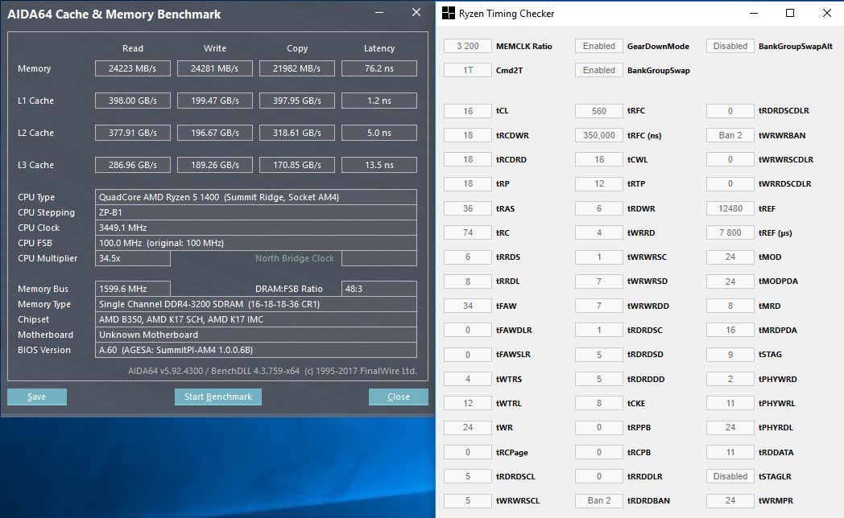Click the AIDA64 version copyright text
This screenshot has width=844, height=518.
click(272, 371)
